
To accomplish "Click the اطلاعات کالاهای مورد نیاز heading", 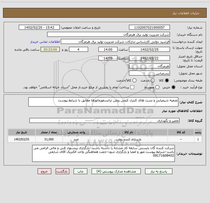I will tap(182, 111).
